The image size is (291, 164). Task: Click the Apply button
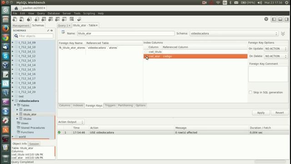[261, 113]
